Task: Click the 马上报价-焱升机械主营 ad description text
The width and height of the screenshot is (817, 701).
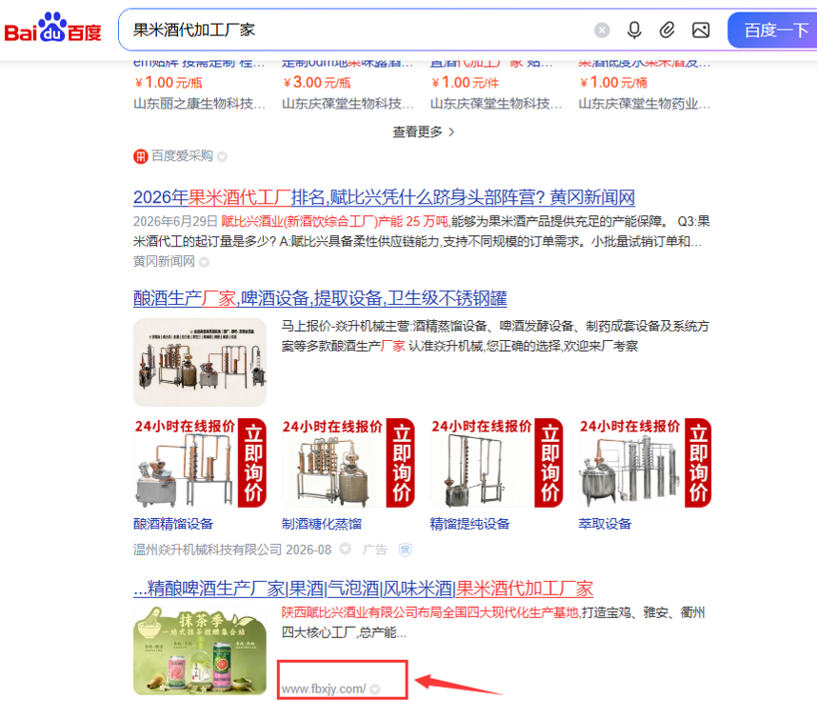Action: click(x=495, y=336)
